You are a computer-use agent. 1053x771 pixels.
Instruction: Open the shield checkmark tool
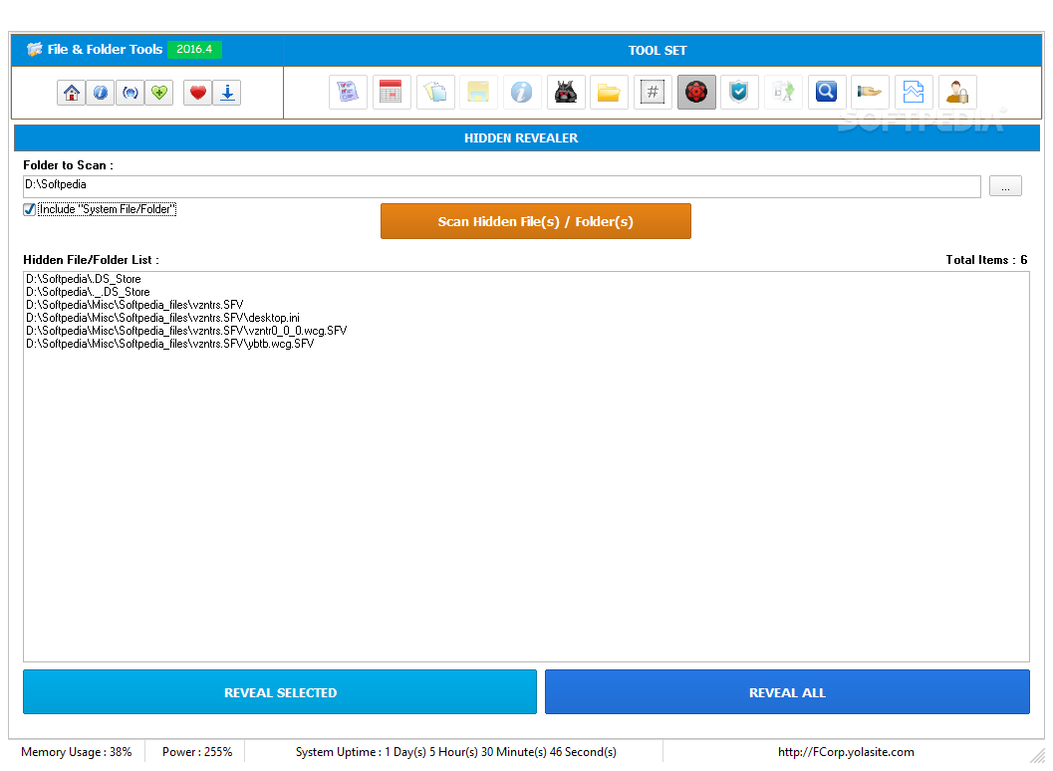(x=739, y=92)
